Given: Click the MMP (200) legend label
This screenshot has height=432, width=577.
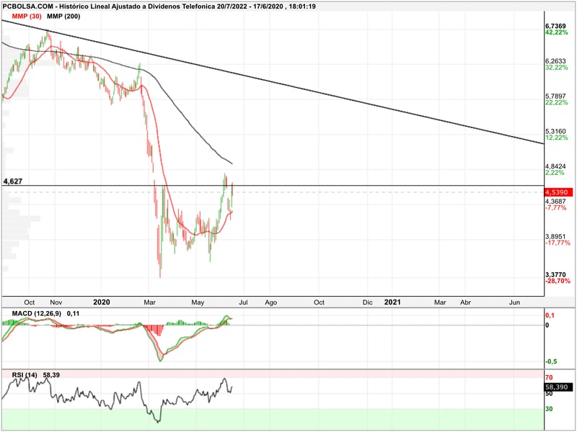Looking at the screenshot, I should pyautogui.click(x=63, y=16).
